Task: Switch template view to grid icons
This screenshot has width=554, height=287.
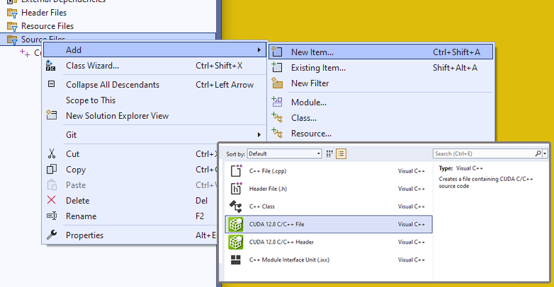Action: point(329,153)
